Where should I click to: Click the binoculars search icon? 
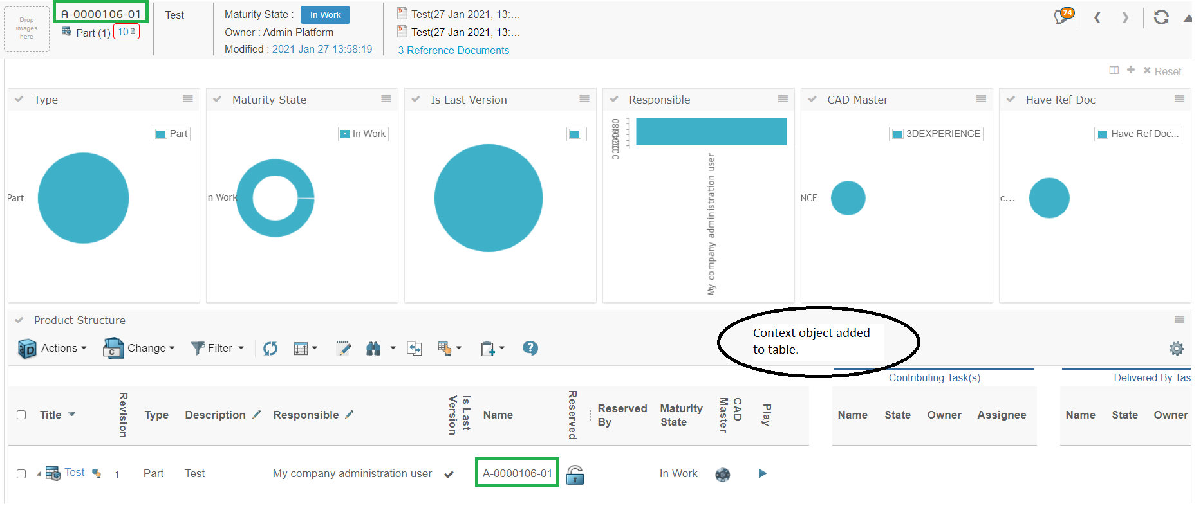click(x=373, y=349)
